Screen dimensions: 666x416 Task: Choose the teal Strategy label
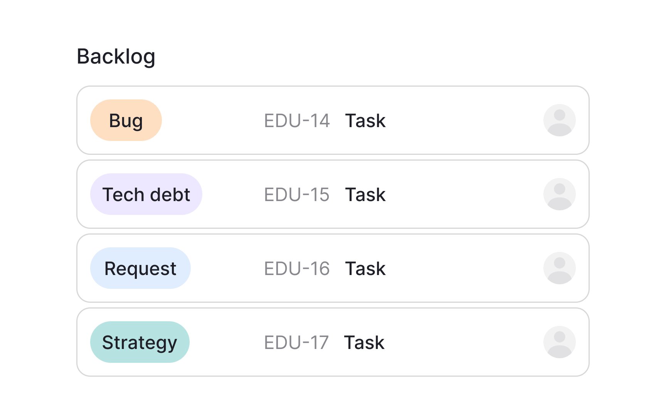pos(140,342)
